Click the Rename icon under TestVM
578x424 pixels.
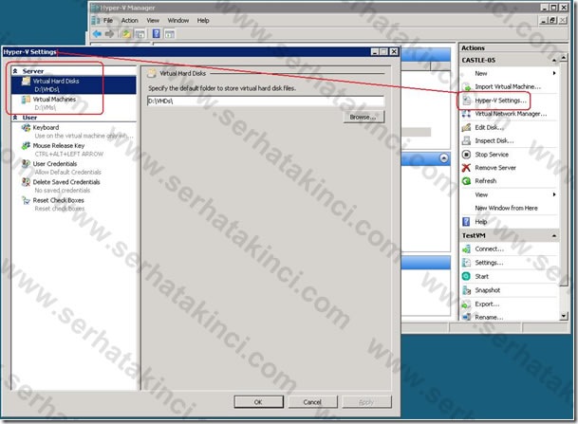coord(466,317)
